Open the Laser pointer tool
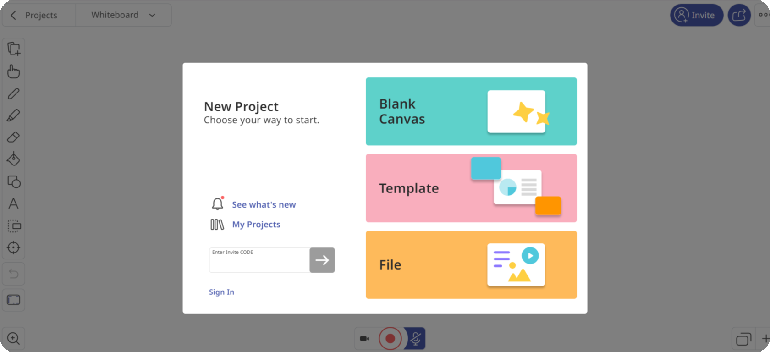The width and height of the screenshot is (770, 352). coord(13,247)
